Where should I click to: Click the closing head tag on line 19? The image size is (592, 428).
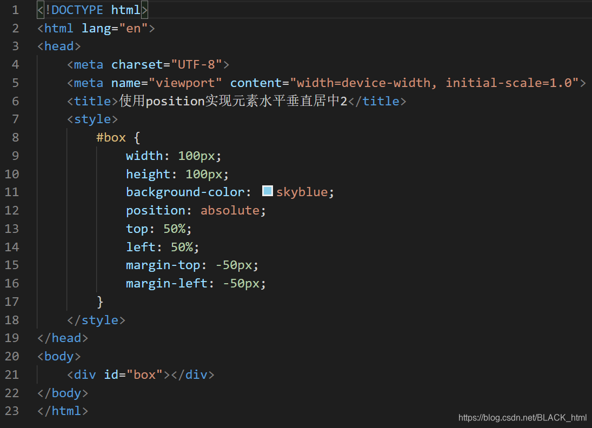pos(63,338)
